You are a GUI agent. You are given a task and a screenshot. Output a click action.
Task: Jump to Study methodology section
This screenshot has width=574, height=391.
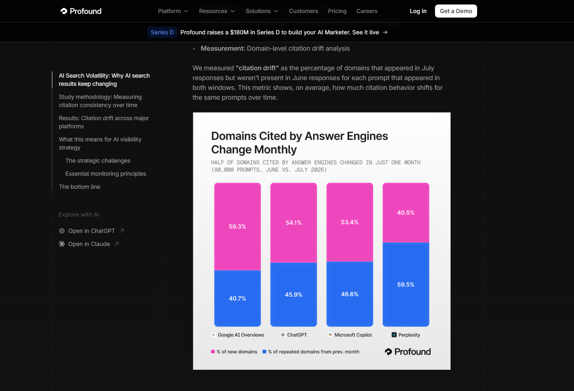pyautogui.click(x=100, y=101)
